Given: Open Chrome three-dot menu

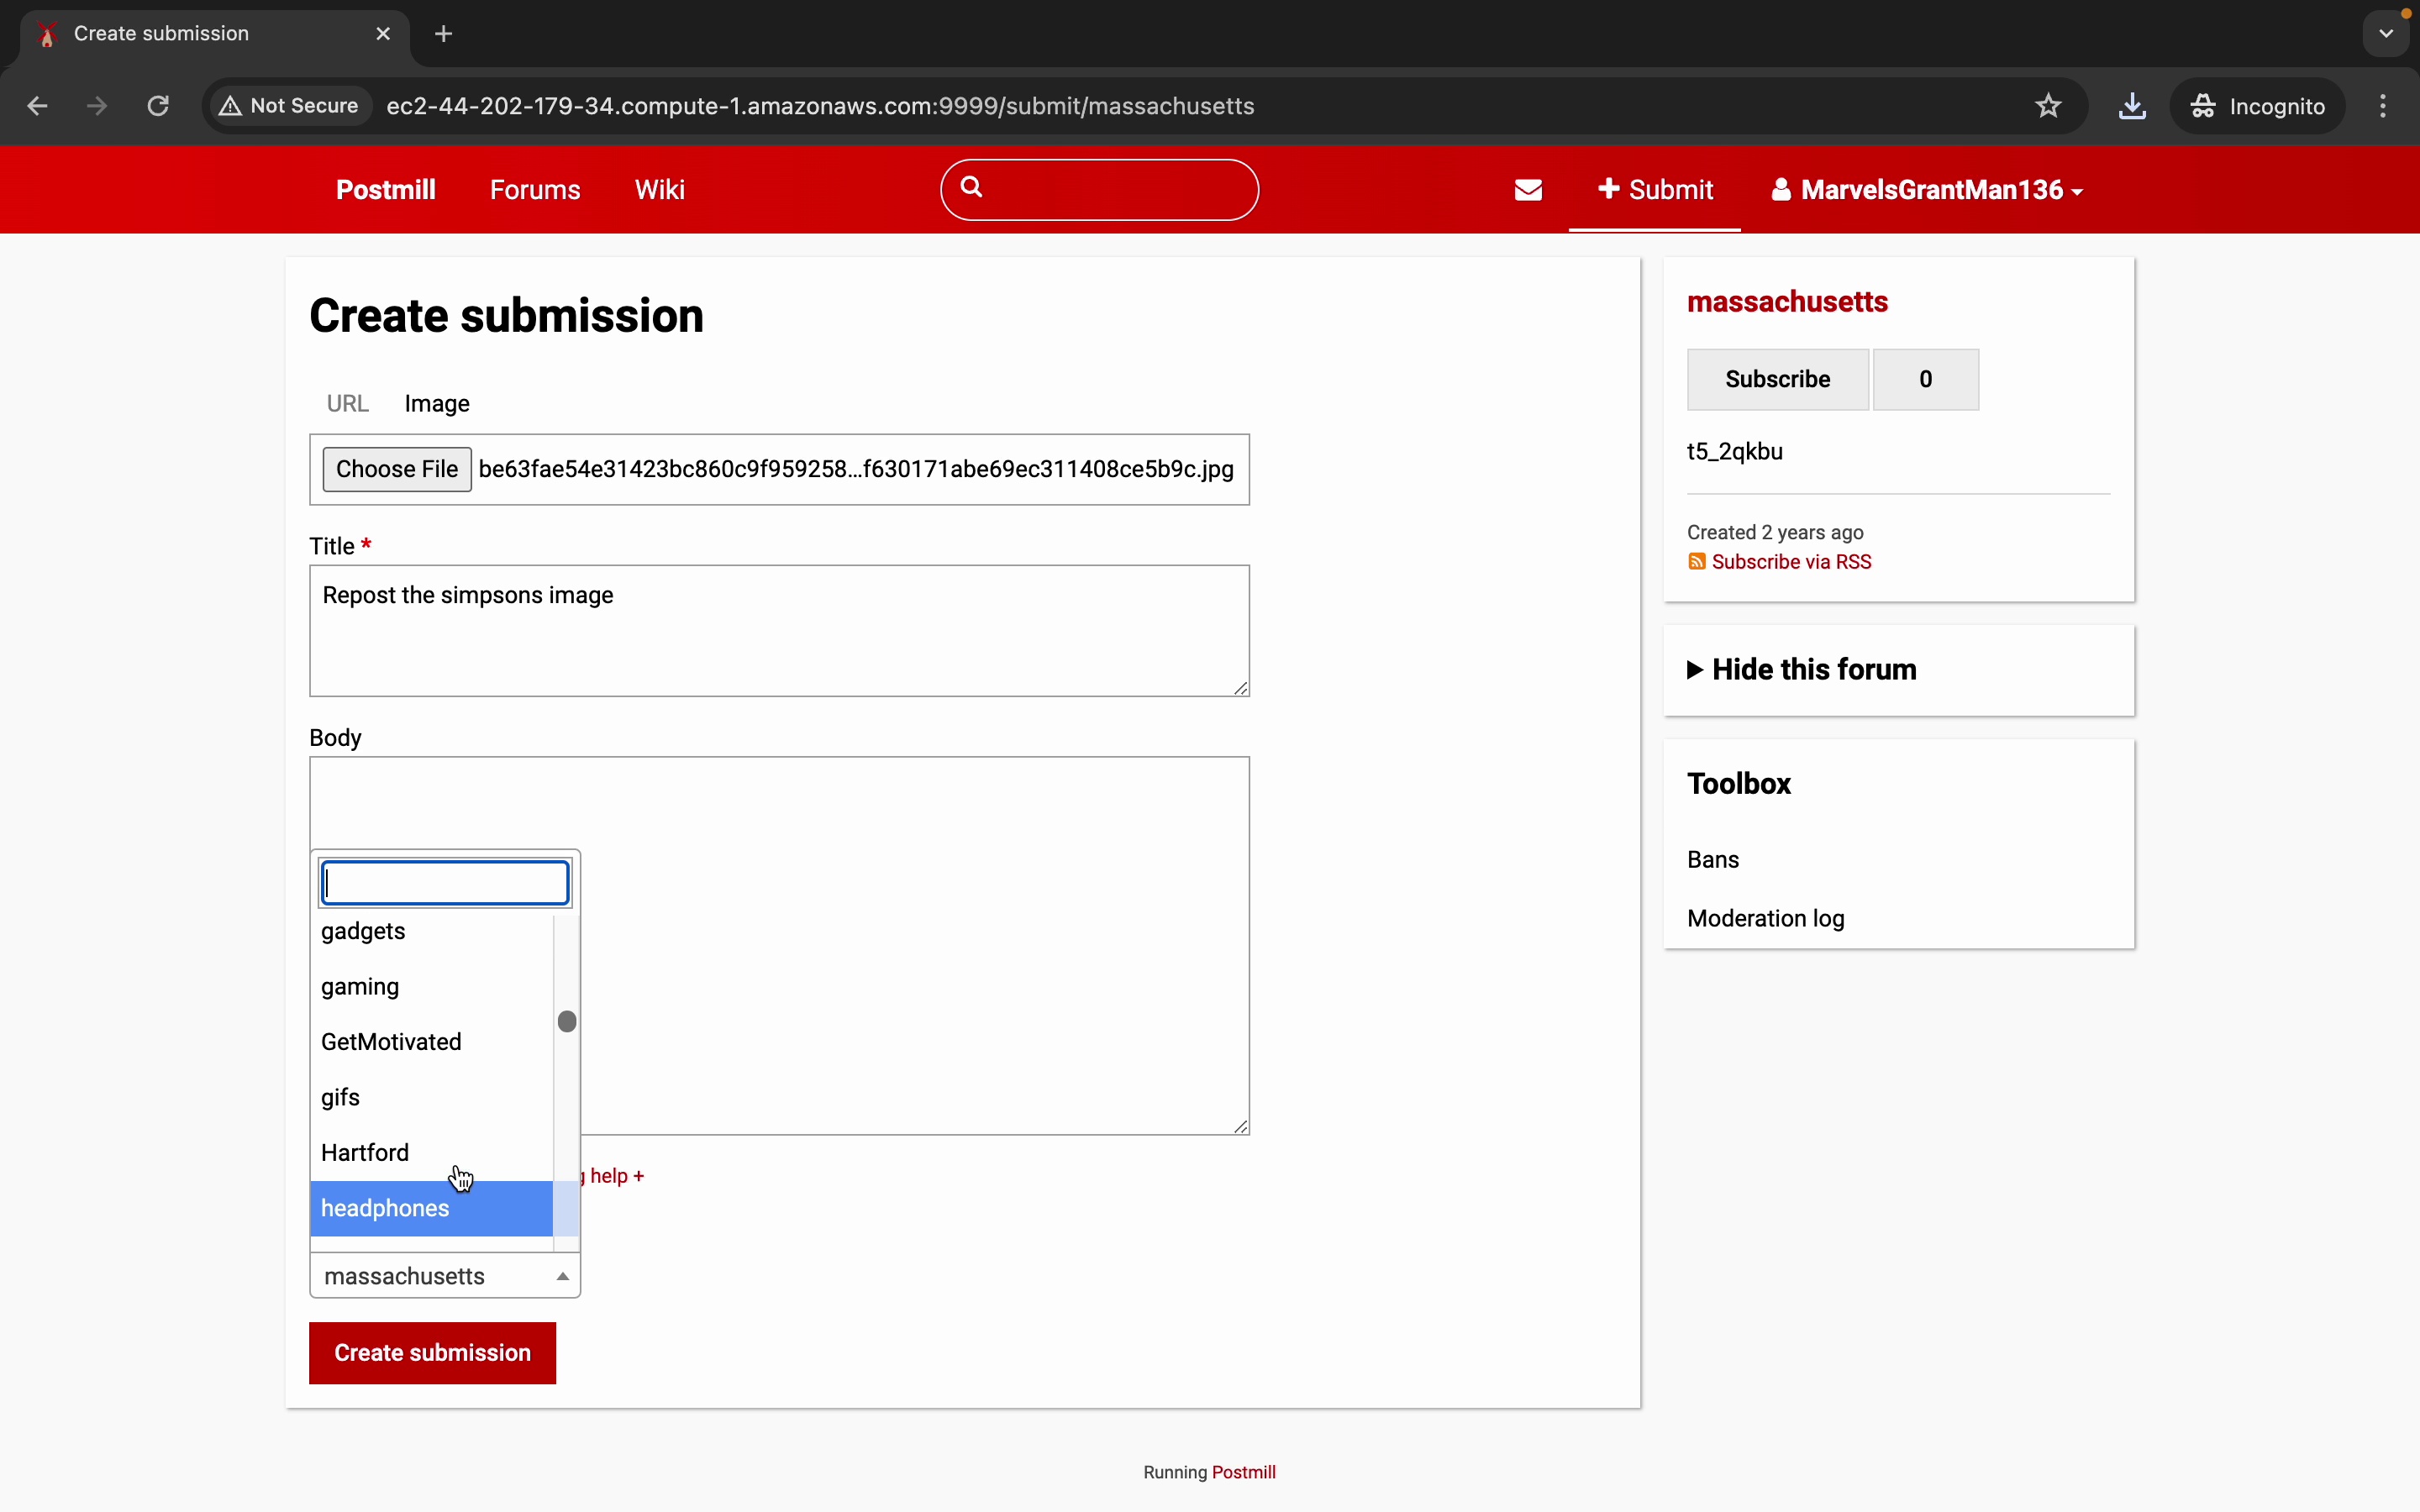Looking at the screenshot, I should click(2383, 106).
